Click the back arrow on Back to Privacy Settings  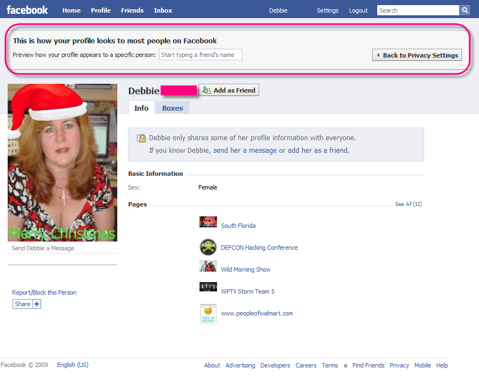click(x=378, y=55)
